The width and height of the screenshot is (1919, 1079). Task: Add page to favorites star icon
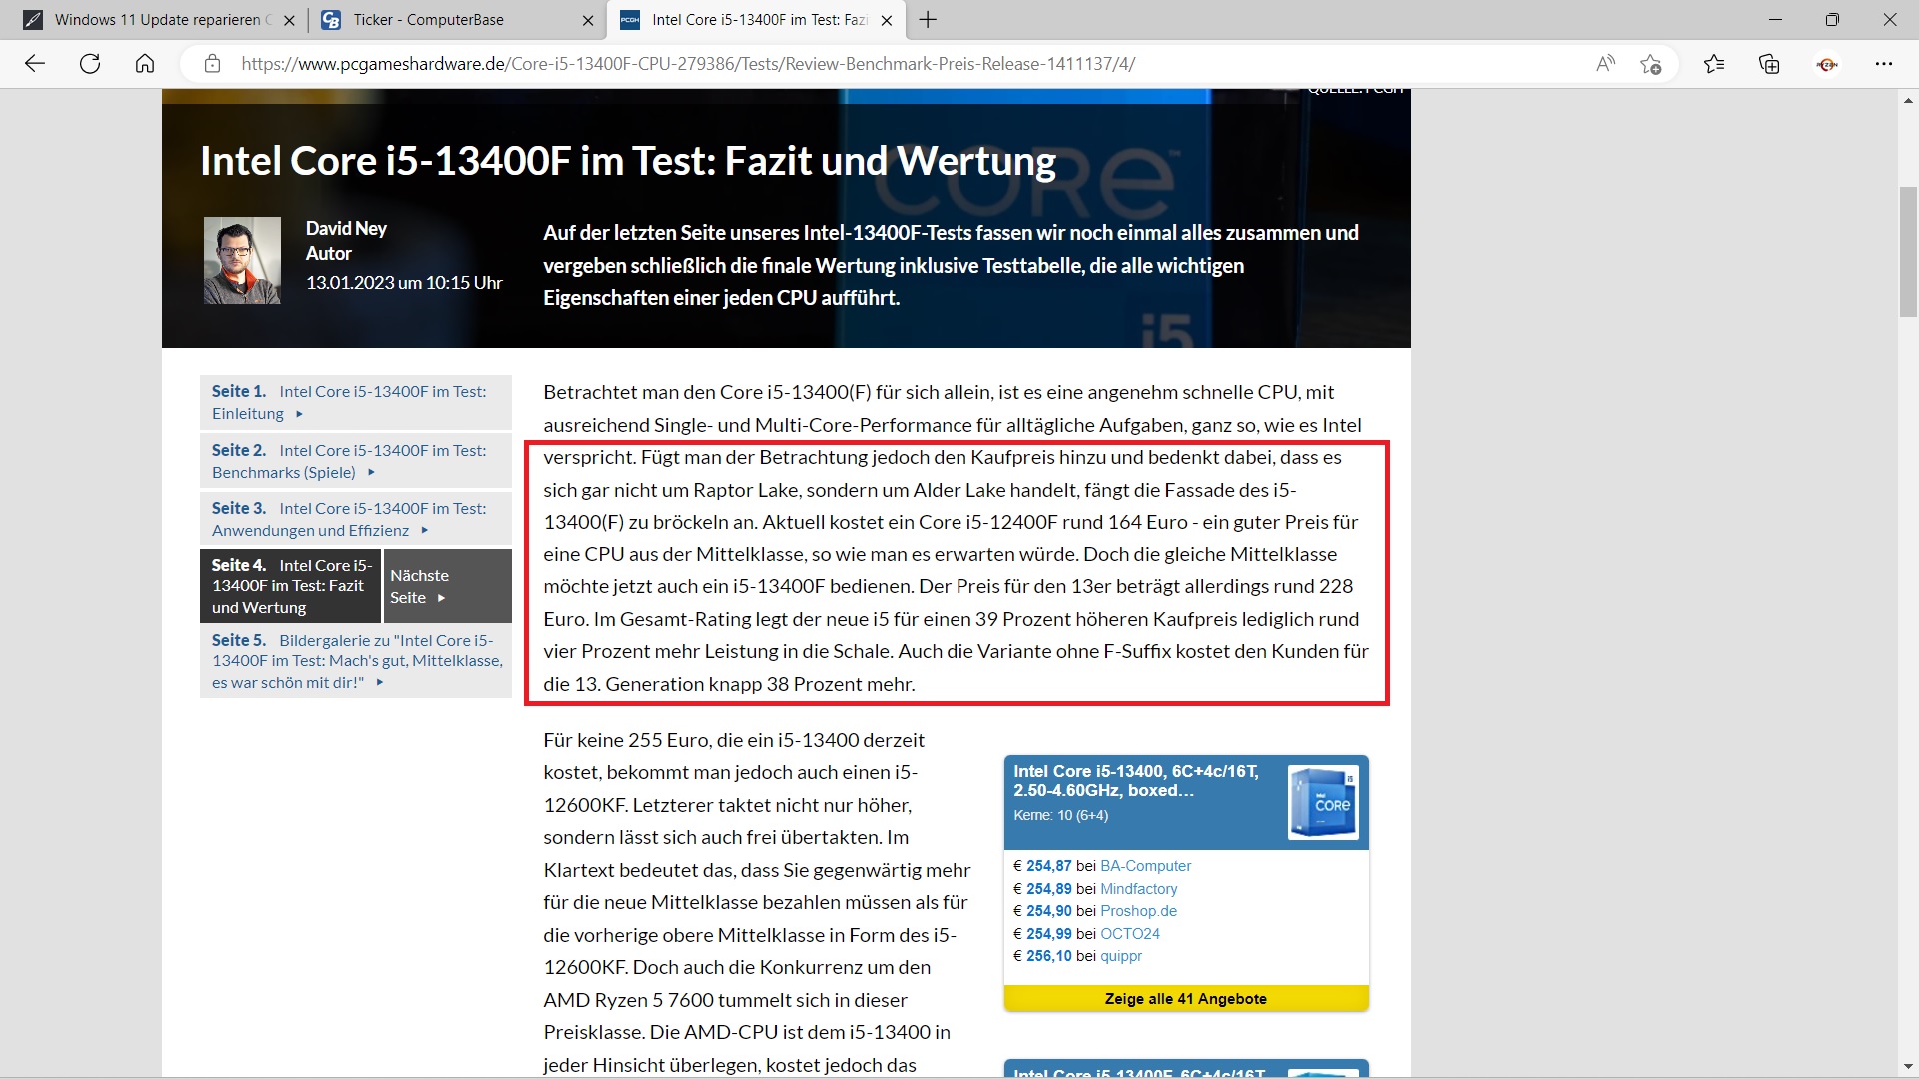point(1650,64)
